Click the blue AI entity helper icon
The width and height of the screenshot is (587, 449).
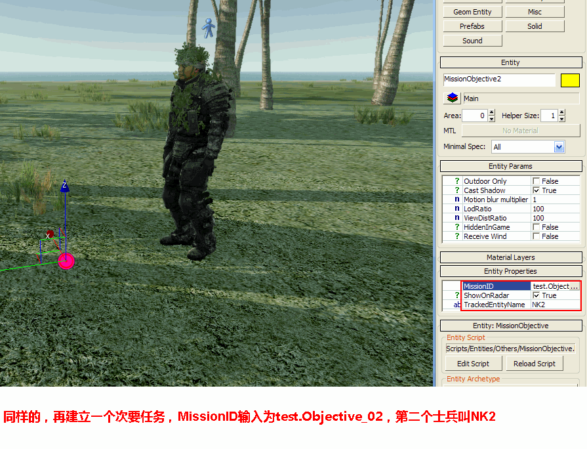pyautogui.click(x=209, y=28)
